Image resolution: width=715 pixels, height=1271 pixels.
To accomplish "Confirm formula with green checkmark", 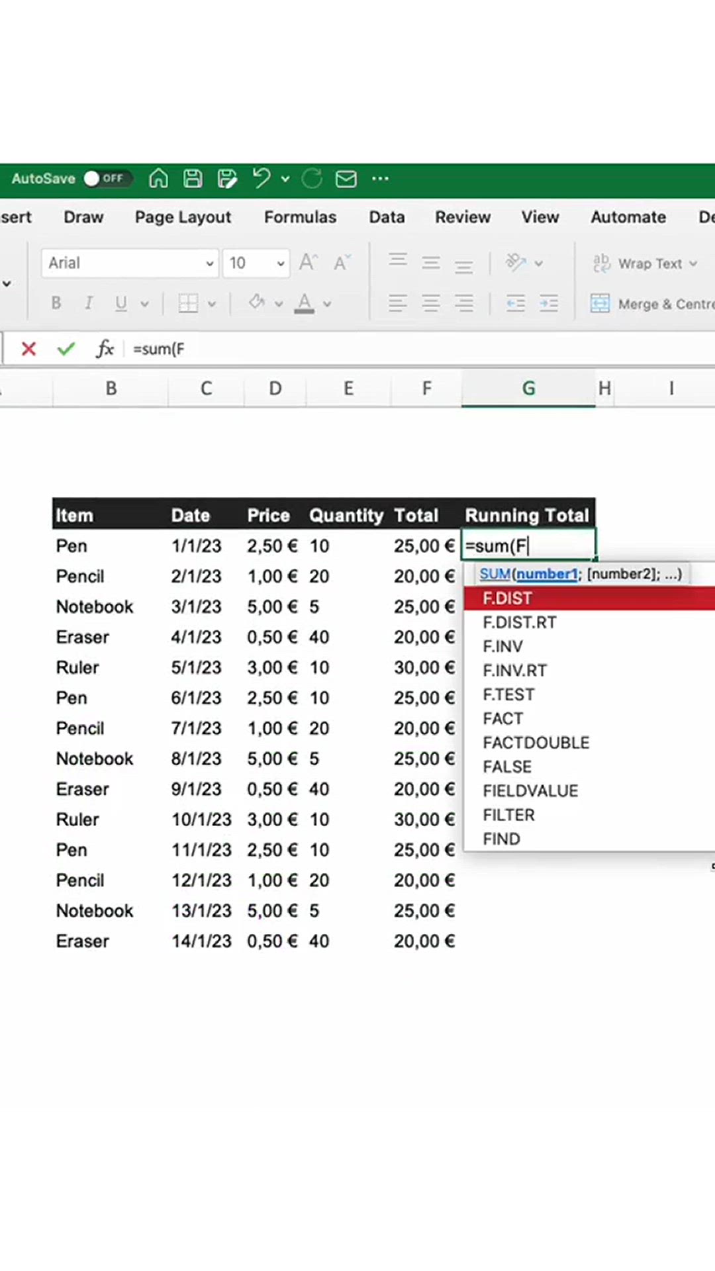I will 66,349.
